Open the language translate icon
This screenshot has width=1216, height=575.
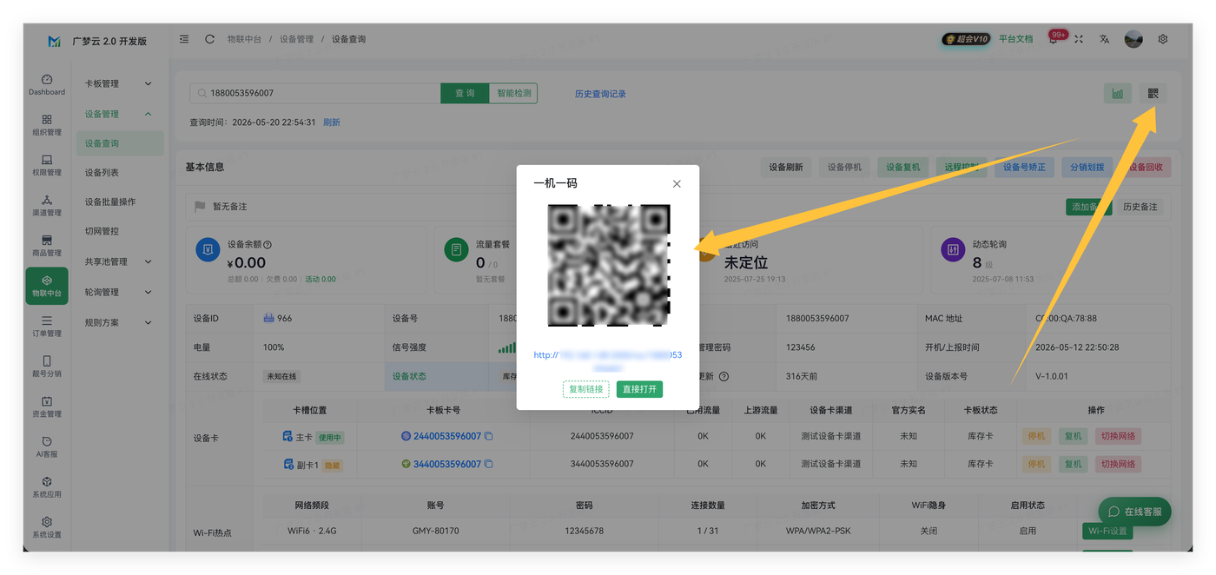[1105, 39]
